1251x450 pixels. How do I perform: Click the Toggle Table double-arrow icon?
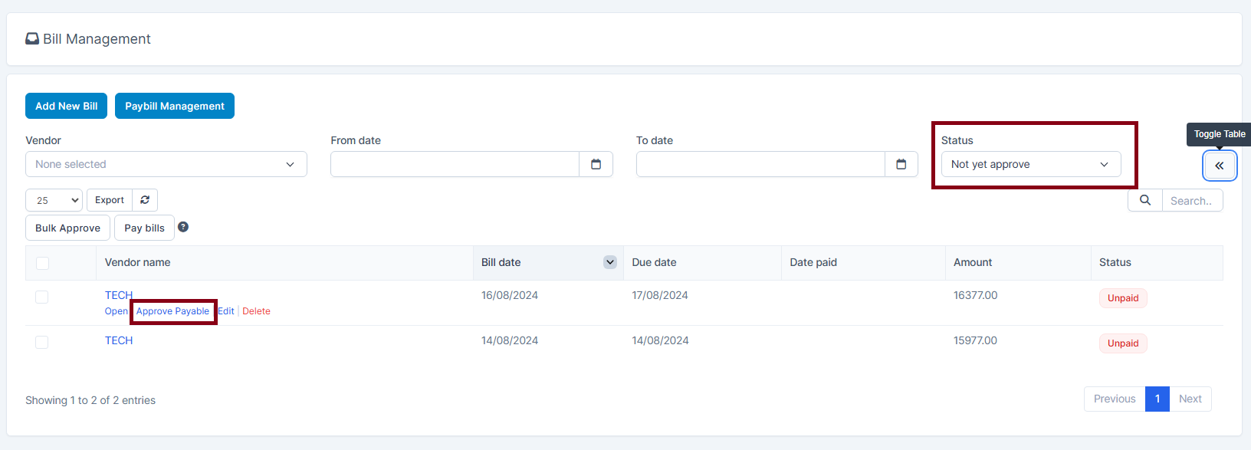(1219, 166)
